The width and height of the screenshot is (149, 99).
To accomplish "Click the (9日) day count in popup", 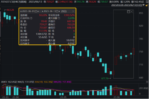I will tap(64, 11).
